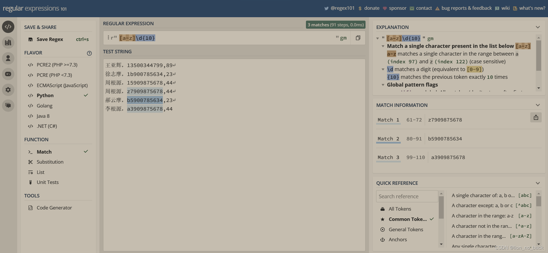The image size is (548, 253).
Task: Click the Twitter bird icon in header
Action: click(326, 8)
